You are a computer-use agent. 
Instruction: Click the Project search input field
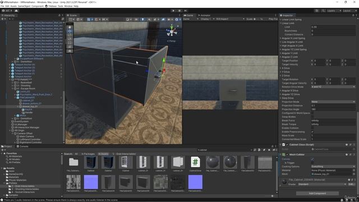(224, 150)
